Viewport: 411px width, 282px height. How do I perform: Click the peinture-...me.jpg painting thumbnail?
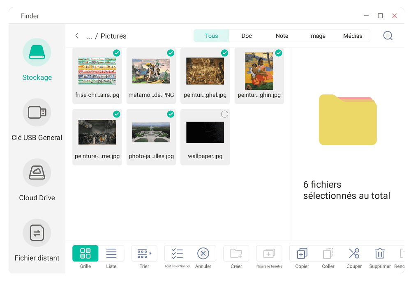pos(97,132)
